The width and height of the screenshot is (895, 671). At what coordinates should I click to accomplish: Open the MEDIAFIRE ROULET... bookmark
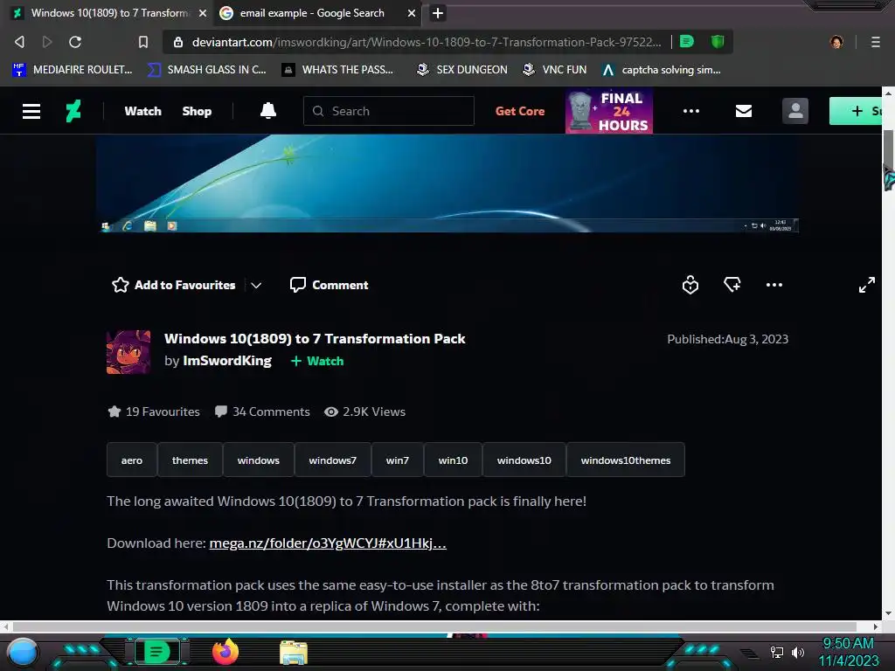pos(72,70)
